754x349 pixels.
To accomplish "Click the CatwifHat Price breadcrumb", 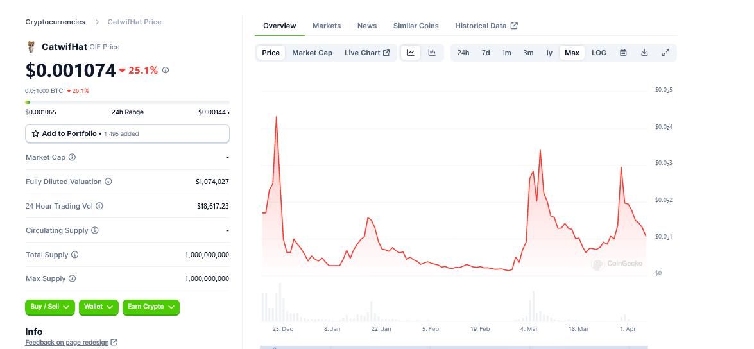I will pyautogui.click(x=135, y=22).
